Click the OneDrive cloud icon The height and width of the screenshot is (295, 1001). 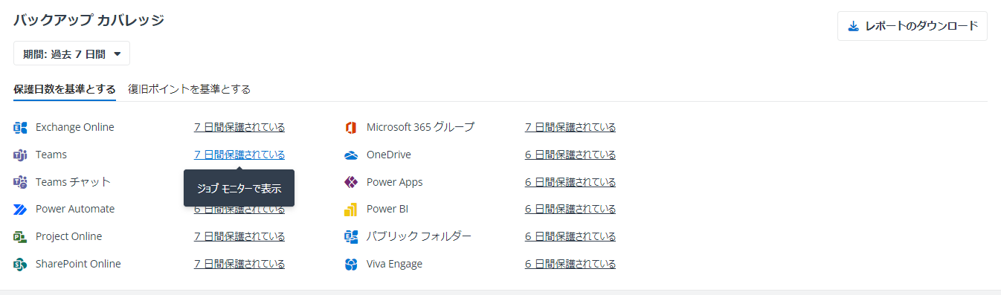click(x=351, y=155)
